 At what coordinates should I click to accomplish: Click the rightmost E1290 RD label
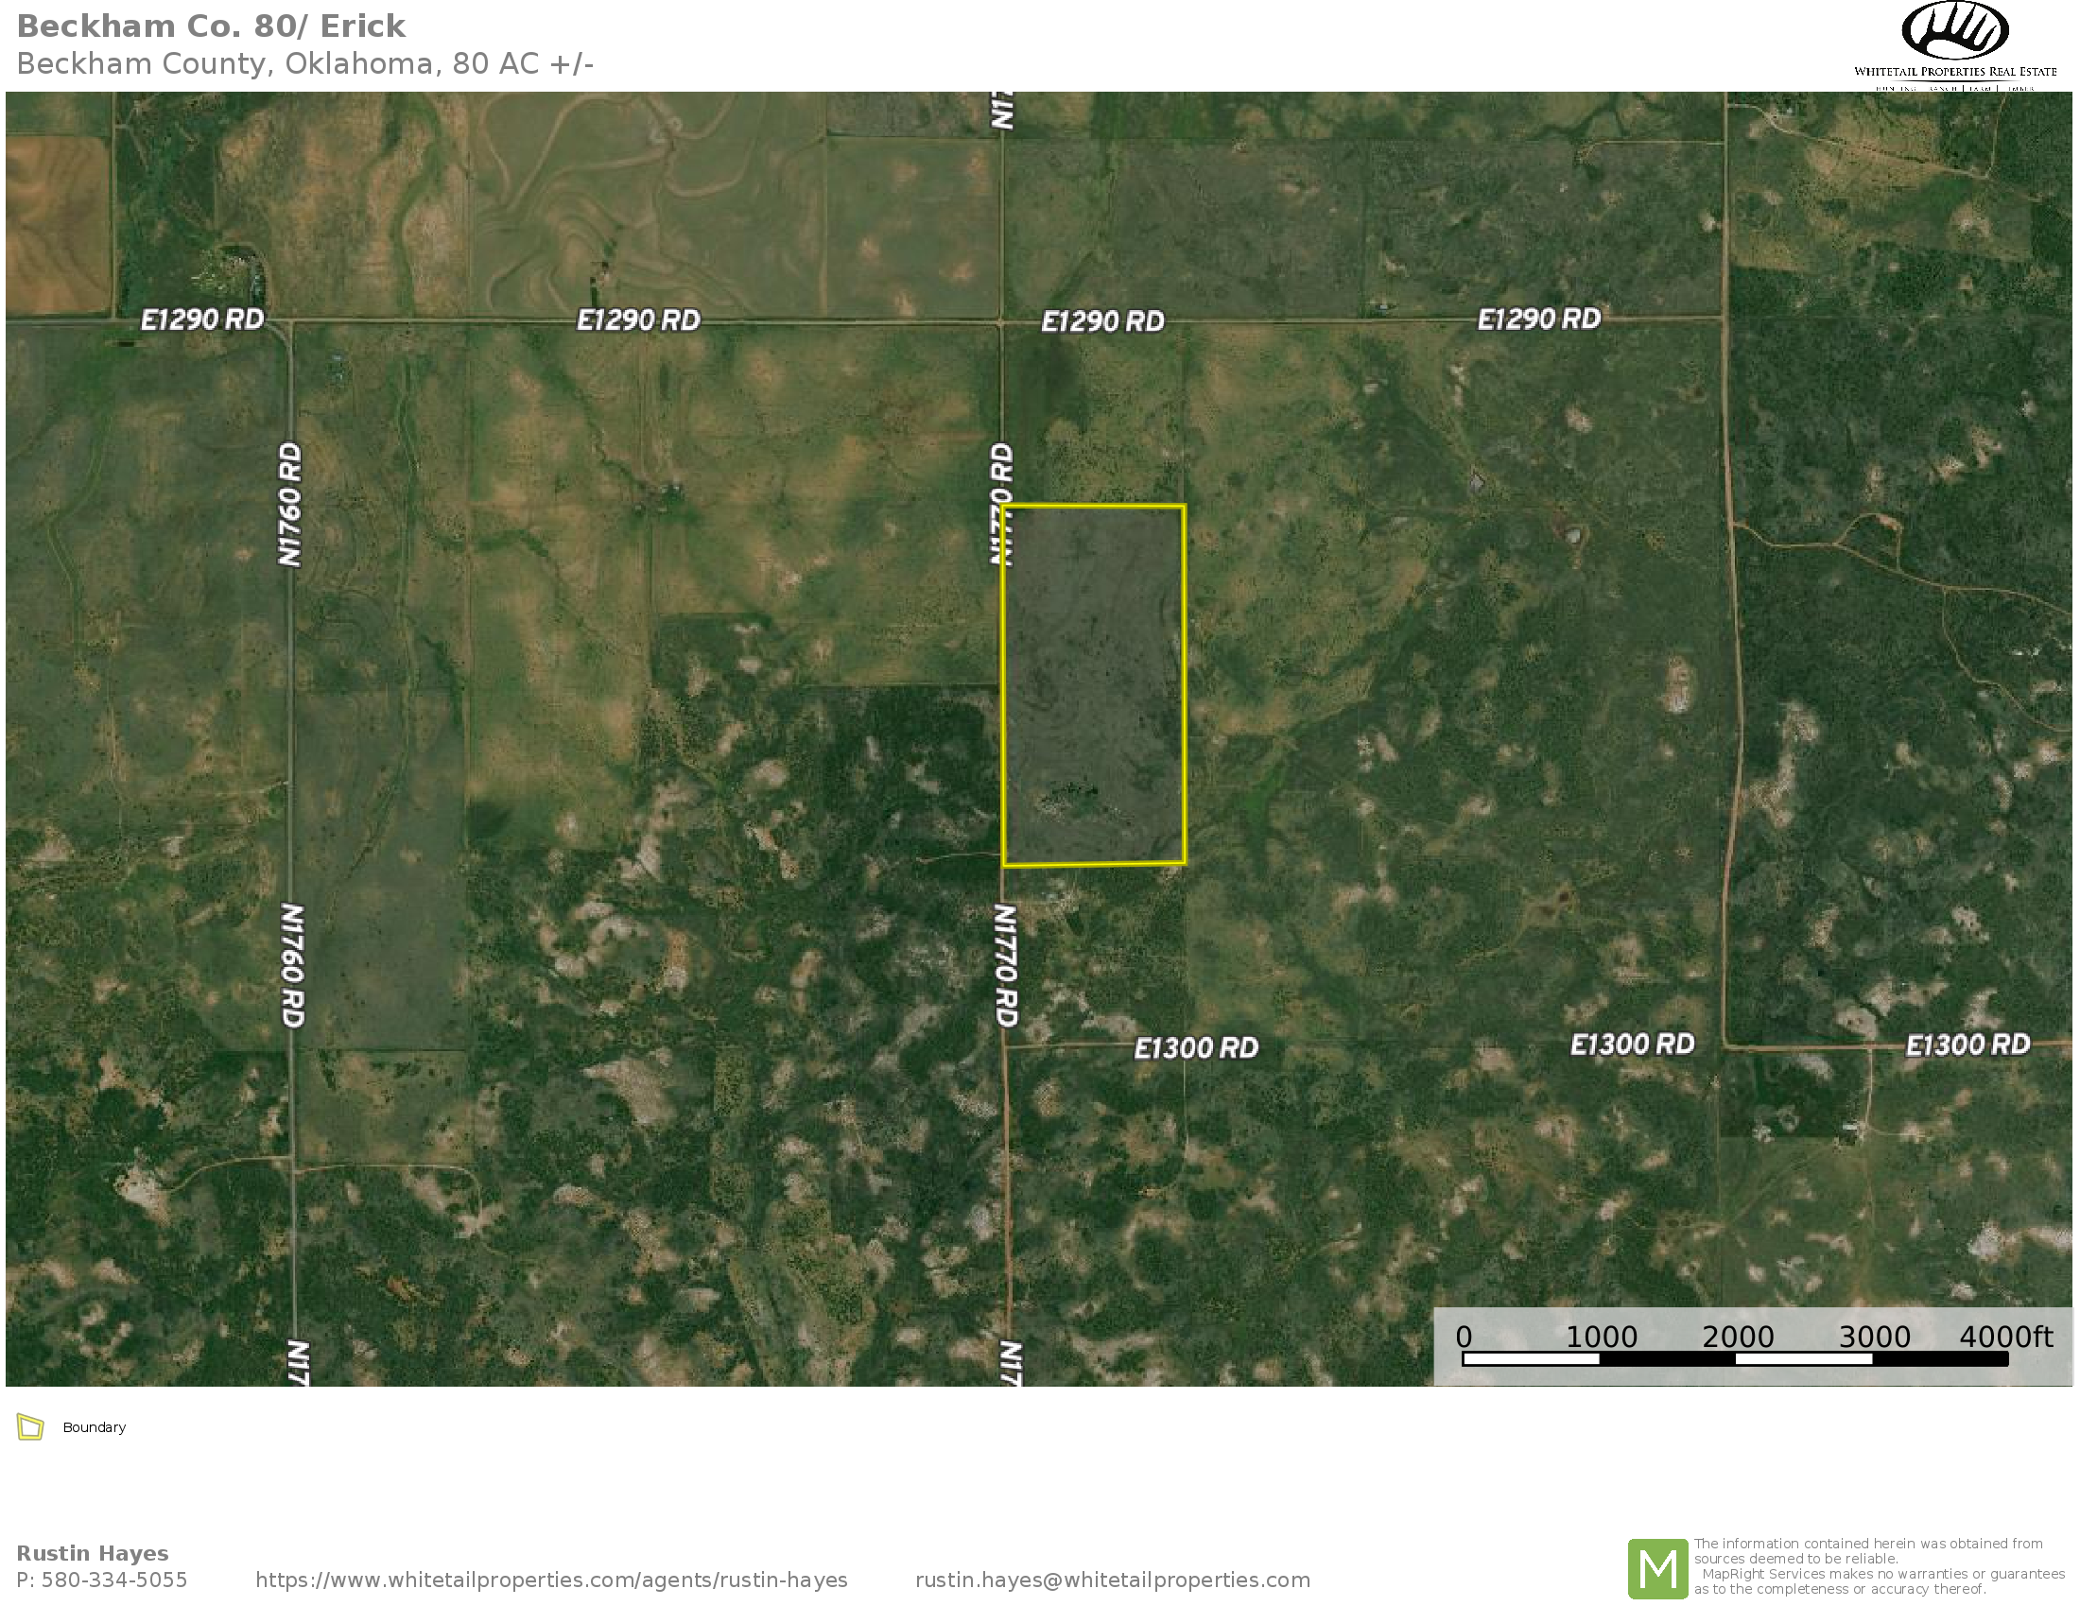(x=1537, y=319)
